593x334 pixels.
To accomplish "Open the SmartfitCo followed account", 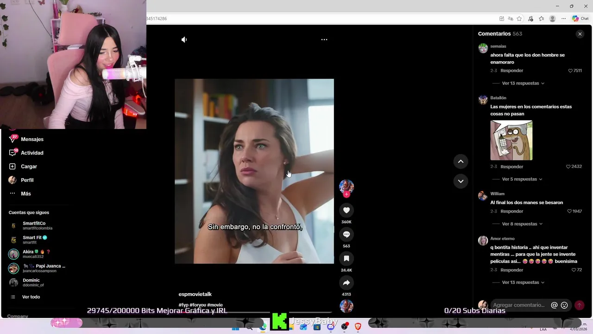I will point(37,225).
